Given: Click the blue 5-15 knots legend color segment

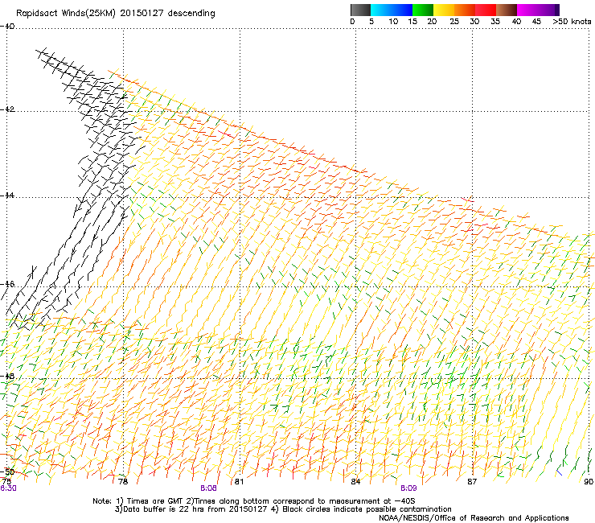Looking at the screenshot, I should click(392, 10).
